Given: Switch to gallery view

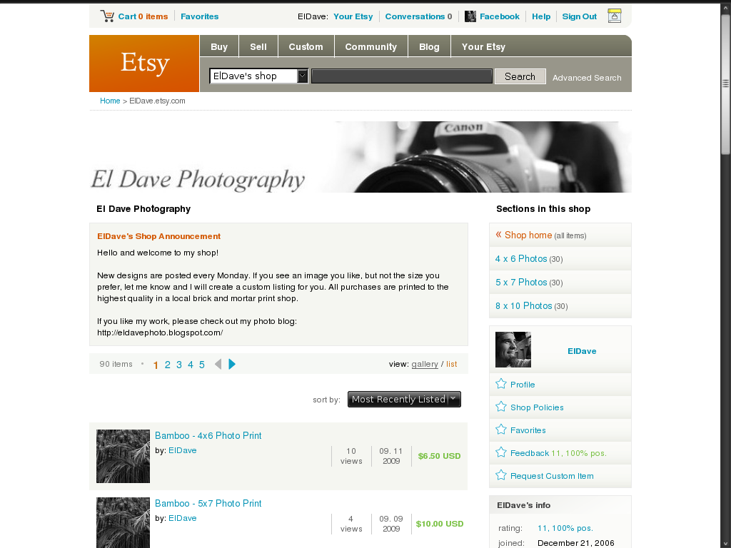Looking at the screenshot, I should click(425, 365).
